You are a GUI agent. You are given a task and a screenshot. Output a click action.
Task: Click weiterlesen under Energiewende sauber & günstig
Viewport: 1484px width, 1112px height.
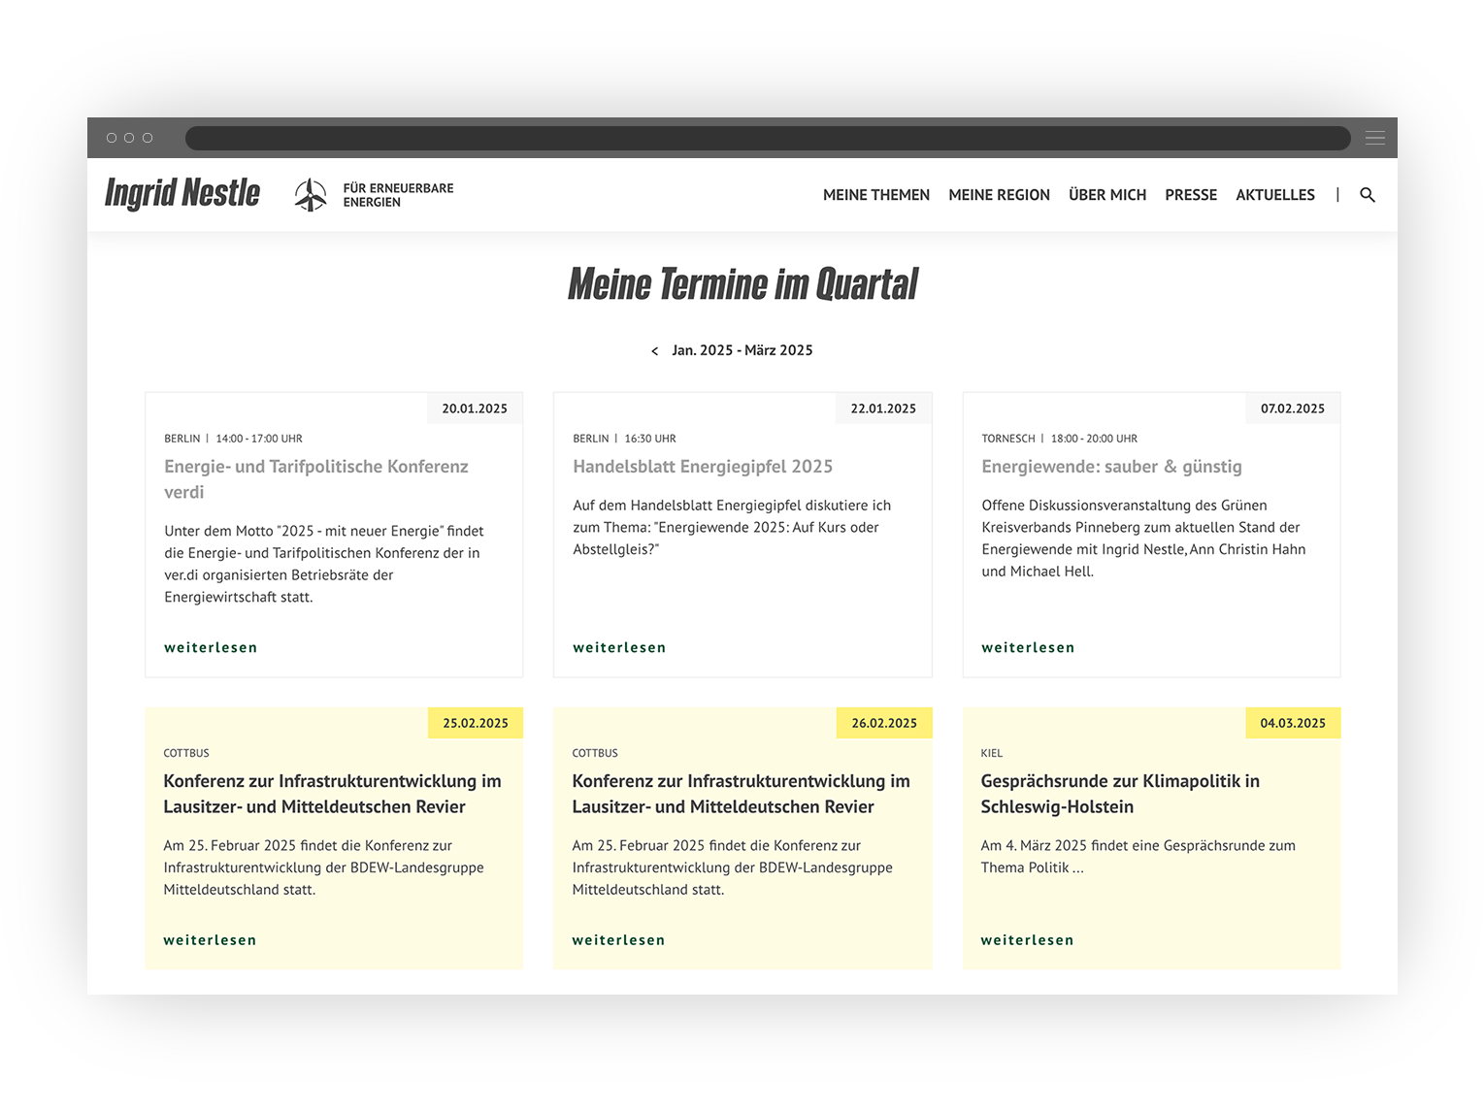coord(1028,647)
